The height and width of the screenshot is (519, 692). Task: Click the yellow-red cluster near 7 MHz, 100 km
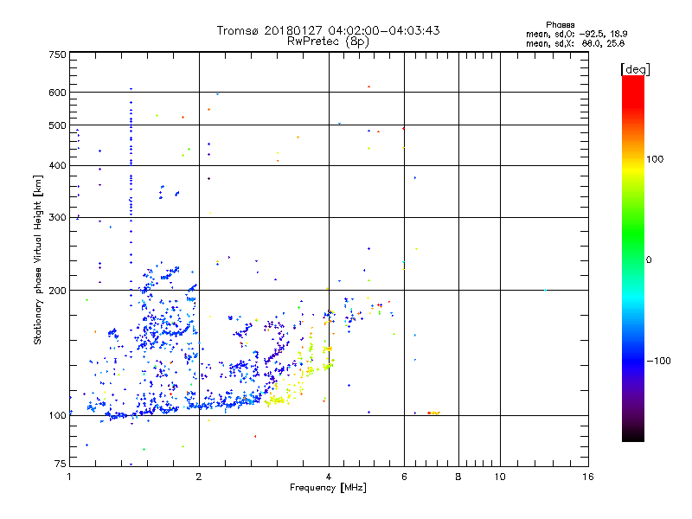(434, 413)
